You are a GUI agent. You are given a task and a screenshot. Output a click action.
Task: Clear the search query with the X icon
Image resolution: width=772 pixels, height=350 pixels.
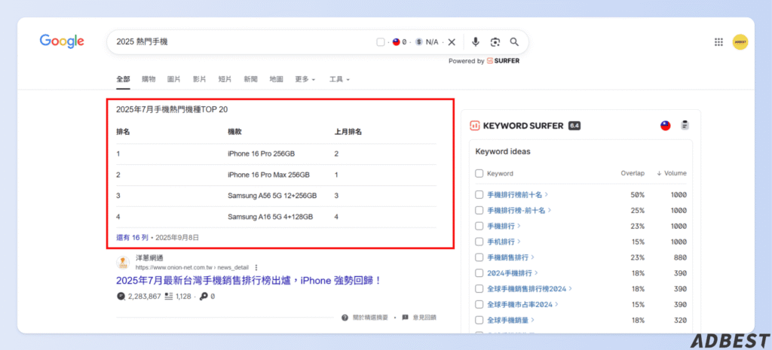[x=452, y=42]
